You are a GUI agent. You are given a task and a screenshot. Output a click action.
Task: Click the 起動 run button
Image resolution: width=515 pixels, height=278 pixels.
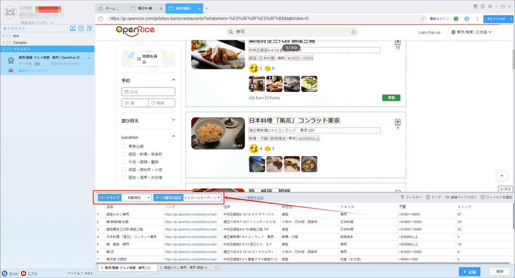tap(470, 272)
